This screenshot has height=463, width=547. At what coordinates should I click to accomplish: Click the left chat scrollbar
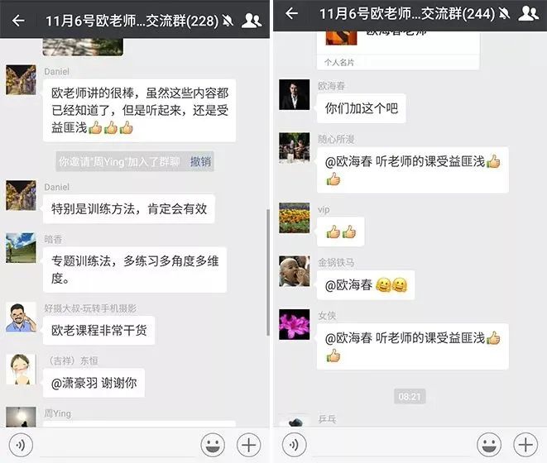tap(267, 272)
